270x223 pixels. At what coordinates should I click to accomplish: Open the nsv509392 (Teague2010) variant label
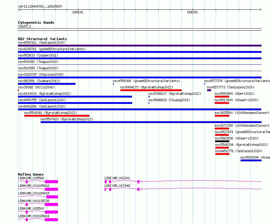tap(38, 62)
